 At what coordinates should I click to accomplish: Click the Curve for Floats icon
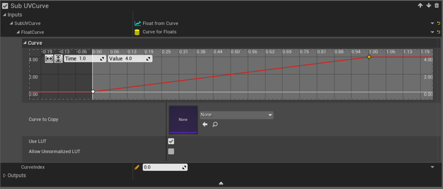click(x=137, y=32)
